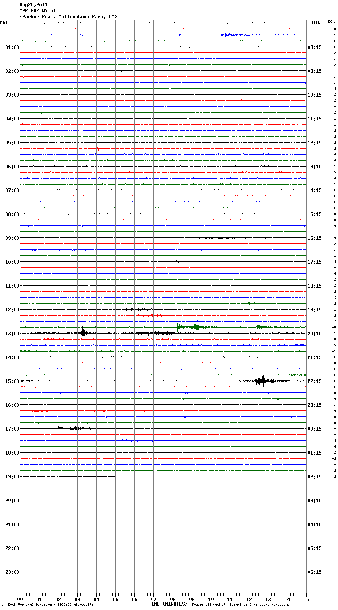Click minute 05 tick label on bottom axis

coord(115,599)
